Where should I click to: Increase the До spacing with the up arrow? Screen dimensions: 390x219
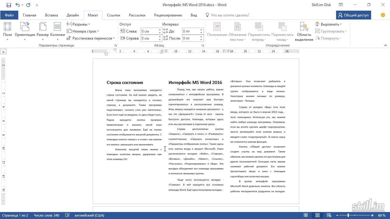[201, 30]
